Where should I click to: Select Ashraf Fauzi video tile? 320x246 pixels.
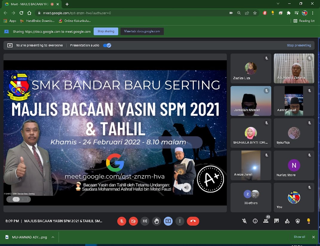point(294,101)
